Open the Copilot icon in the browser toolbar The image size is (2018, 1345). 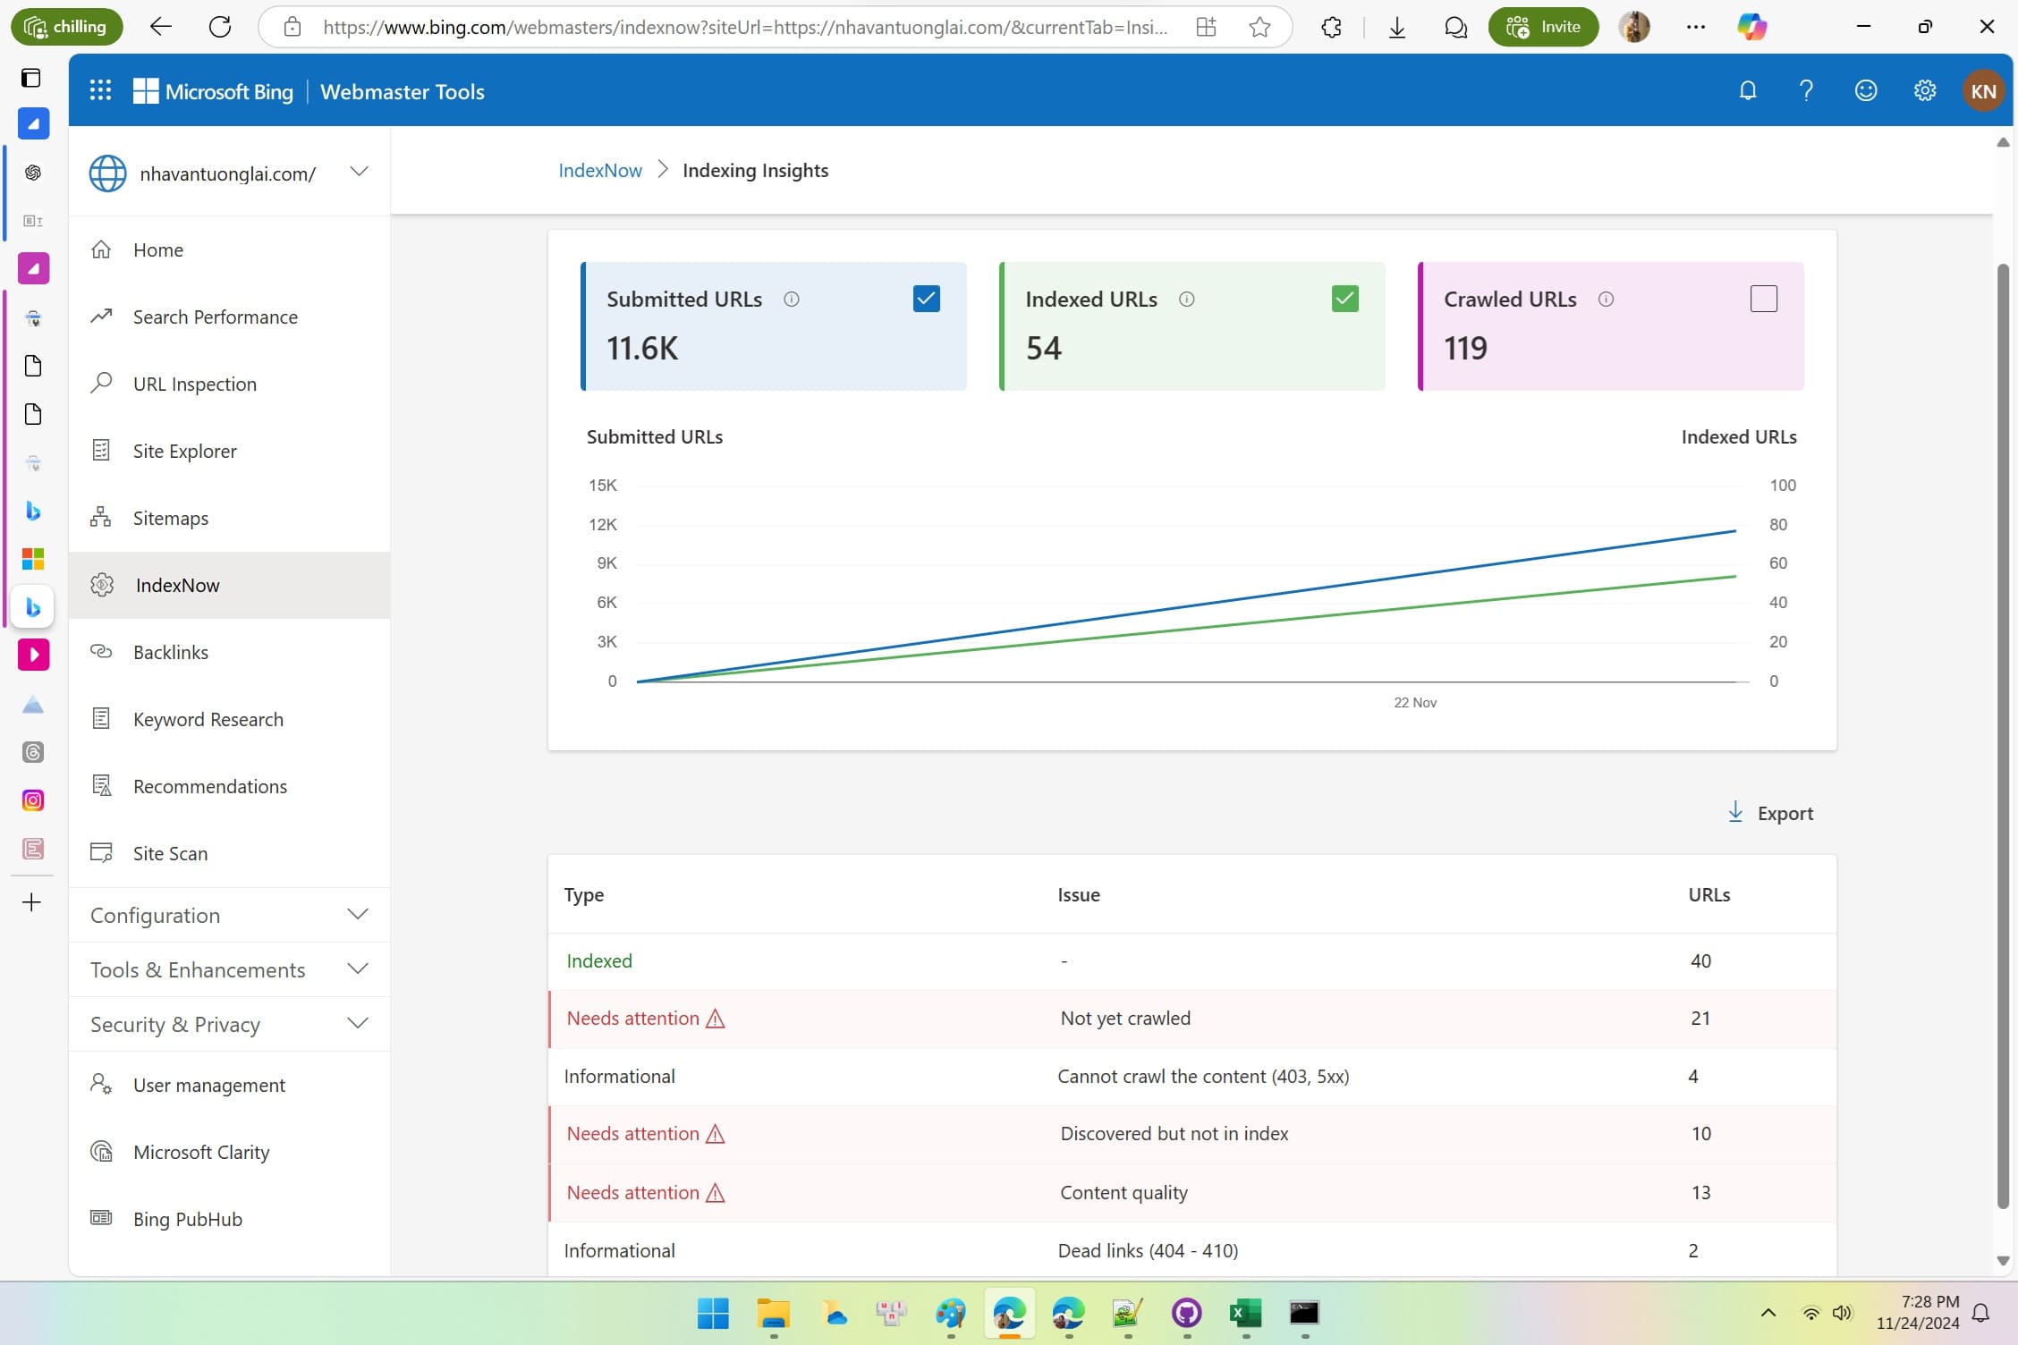[1751, 27]
